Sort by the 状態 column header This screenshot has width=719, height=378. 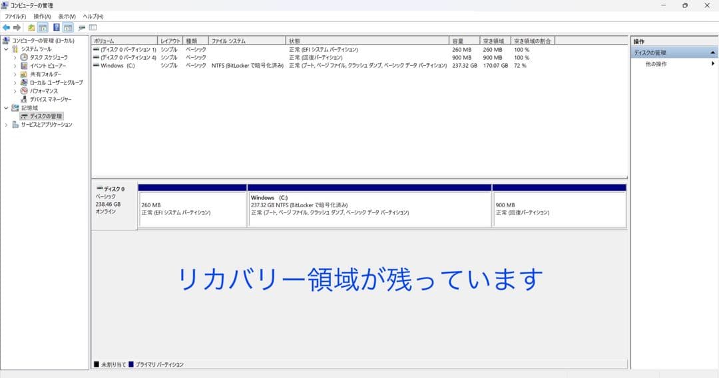pyautogui.click(x=367, y=41)
